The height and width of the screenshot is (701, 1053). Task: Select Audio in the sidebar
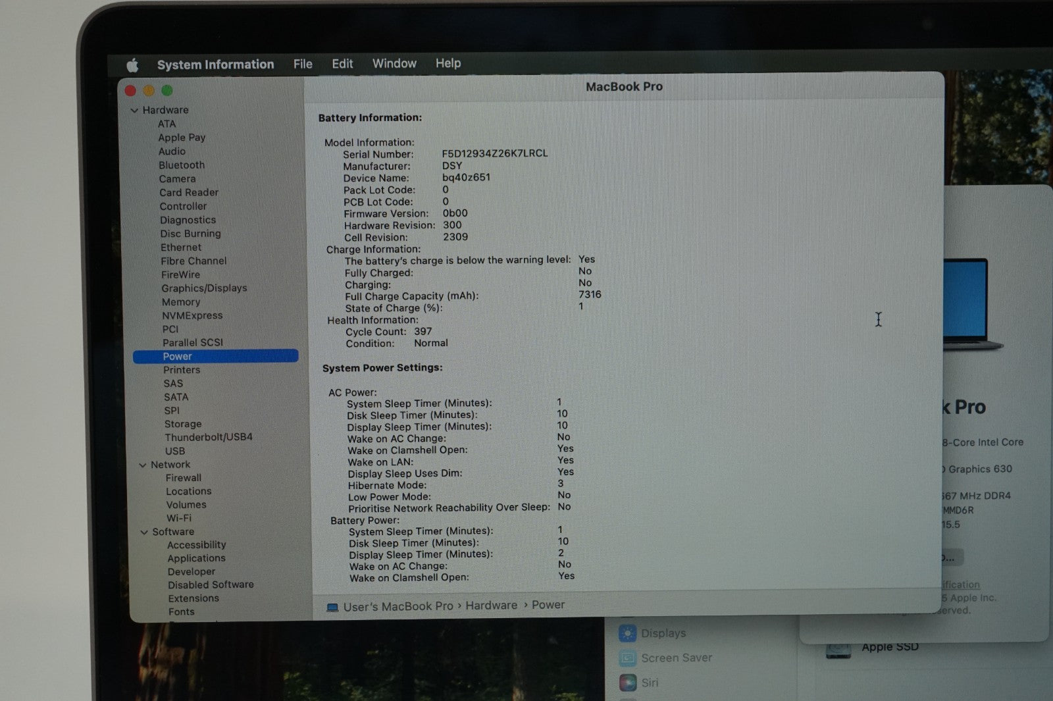point(172,151)
